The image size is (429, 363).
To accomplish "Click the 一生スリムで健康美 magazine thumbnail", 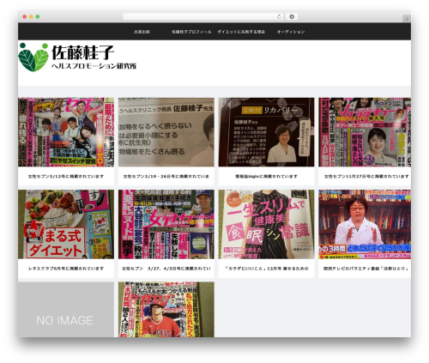I will (x=266, y=224).
